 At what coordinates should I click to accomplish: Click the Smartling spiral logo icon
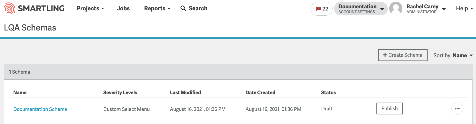click(10, 8)
